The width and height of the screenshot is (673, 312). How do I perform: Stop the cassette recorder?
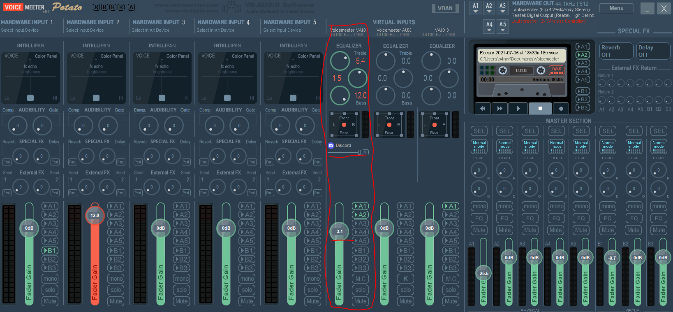[x=540, y=108]
